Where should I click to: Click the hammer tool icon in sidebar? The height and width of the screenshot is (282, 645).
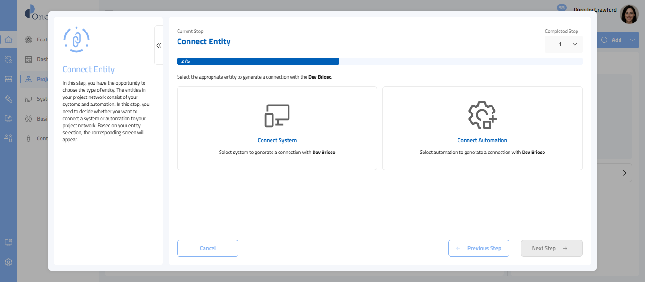8,99
